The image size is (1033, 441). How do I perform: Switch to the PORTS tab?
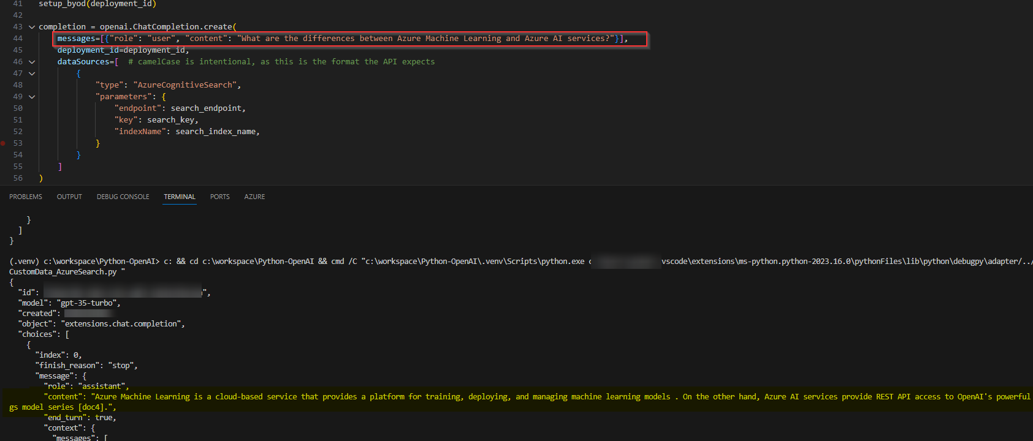tap(220, 197)
